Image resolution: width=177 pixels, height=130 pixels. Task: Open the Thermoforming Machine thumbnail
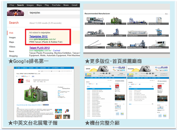tap(116, 44)
